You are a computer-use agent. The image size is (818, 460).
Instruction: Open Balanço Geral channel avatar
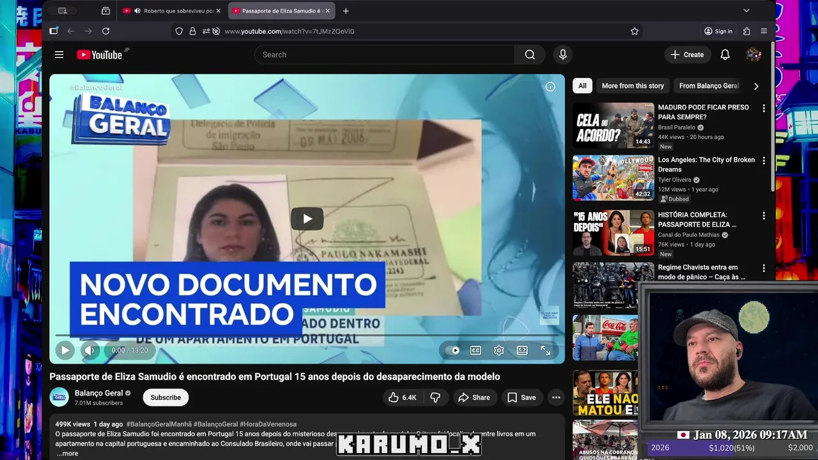click(x=59, y=397)
